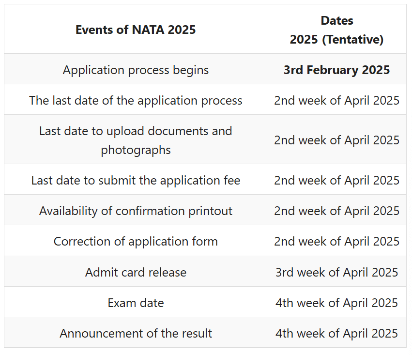This screenshot has width=412, height=355.
Task: Click the "Dates 2025 (Tentative)" column header
Action: click(x=336, y=30)
